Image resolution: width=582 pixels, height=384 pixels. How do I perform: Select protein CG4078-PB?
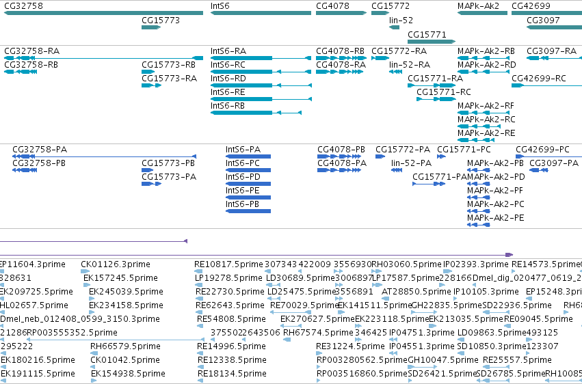coord(341,150)
